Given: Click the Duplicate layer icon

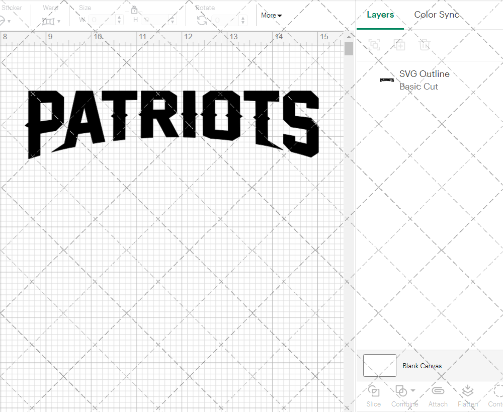Looking at the screenshot, I should click(400, 45).
